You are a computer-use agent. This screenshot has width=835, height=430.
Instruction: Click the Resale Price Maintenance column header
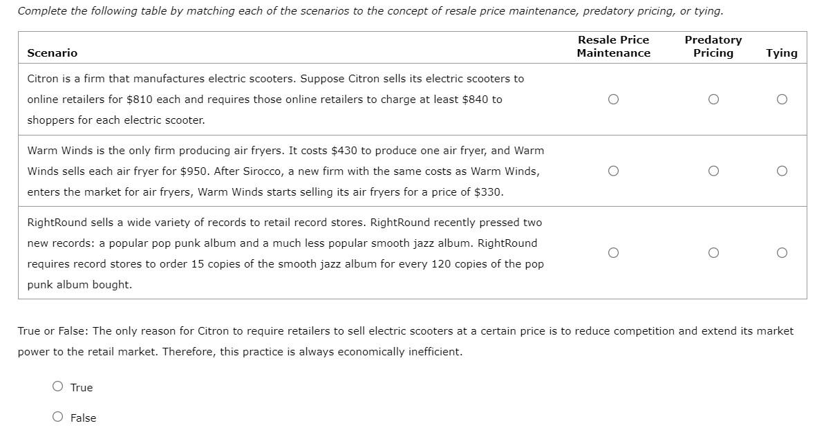614,46
